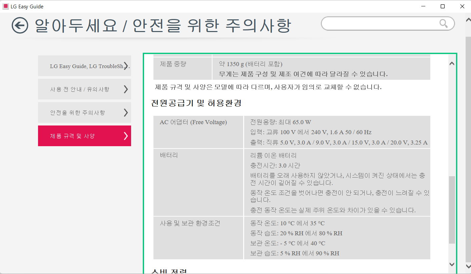Click text 동작 습도: 20 % RH 에서 80 % RH

(296, 233)
